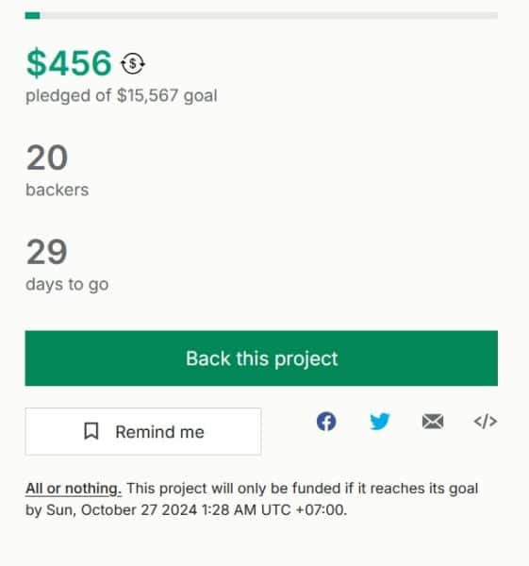Click the 'only be funded if' sentence
529x566 pixels.
(295, 489)
